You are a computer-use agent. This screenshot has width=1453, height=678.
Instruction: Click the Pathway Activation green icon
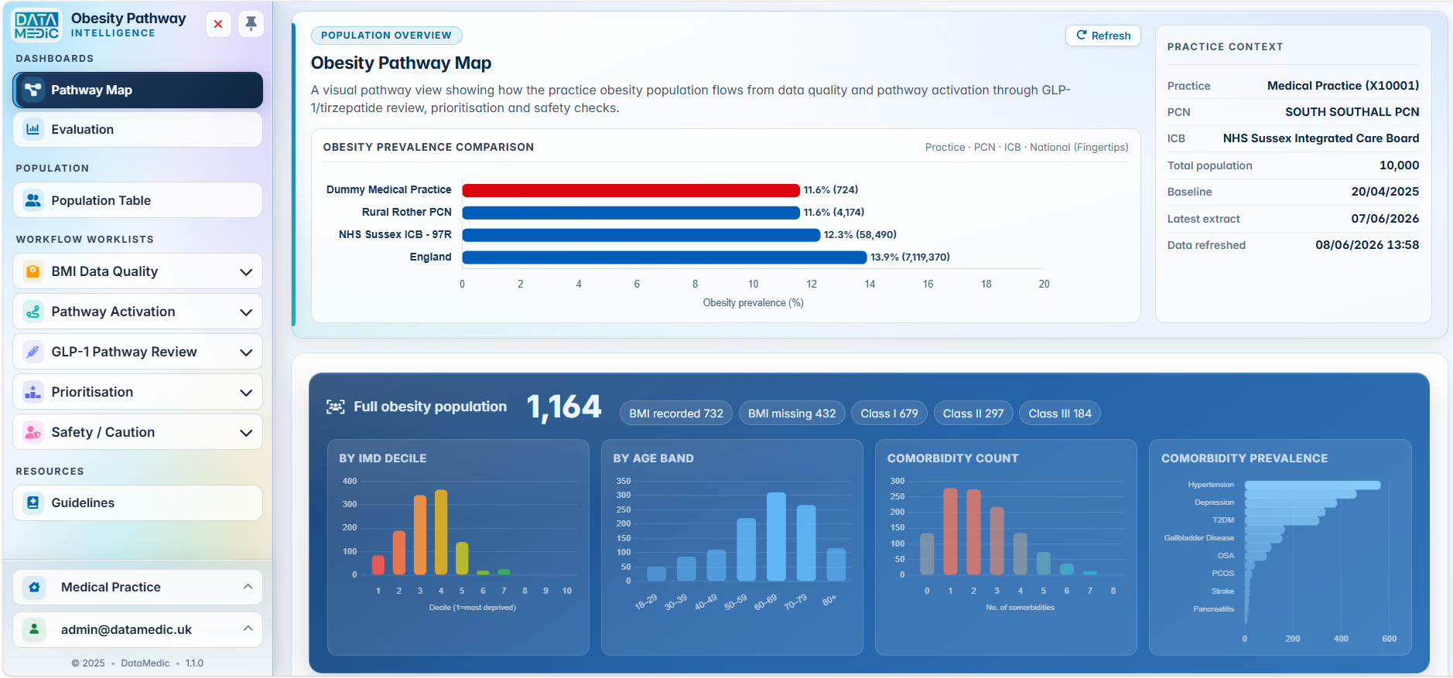coord(32,312)
